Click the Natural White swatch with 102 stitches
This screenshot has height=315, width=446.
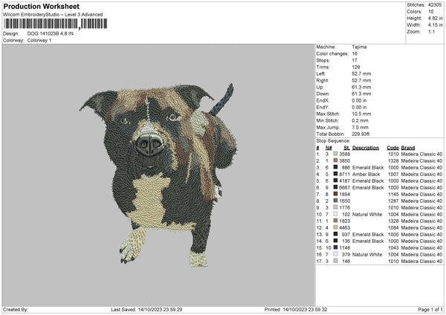336,214
